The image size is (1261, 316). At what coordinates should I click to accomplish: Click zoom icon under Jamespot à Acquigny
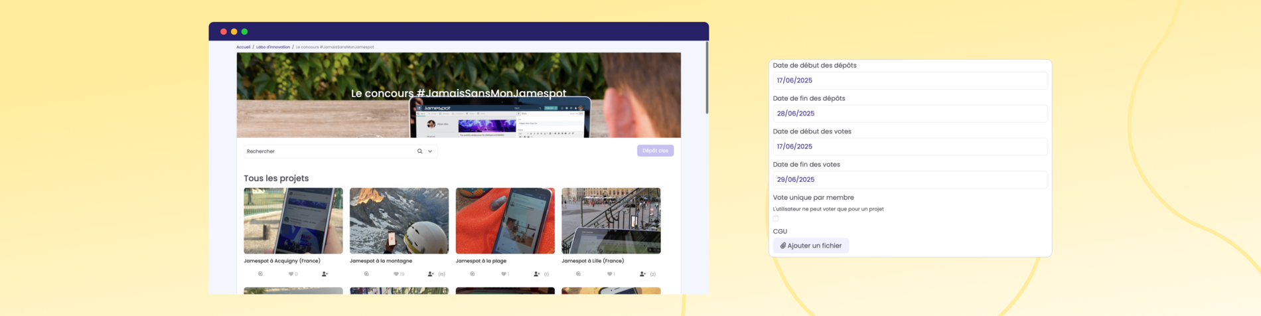tap(260, 274)
